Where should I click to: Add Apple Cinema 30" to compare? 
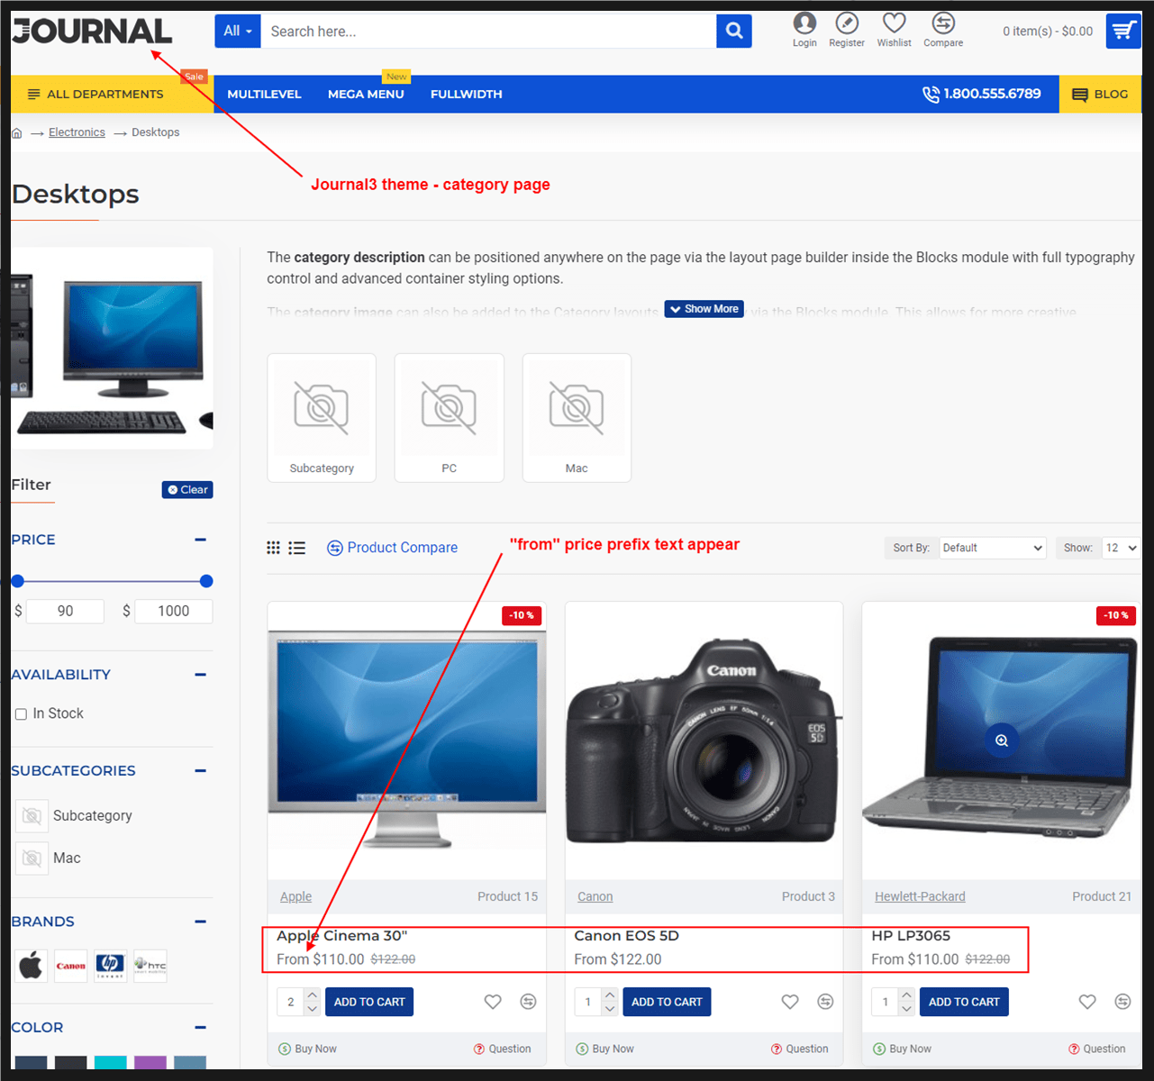529,1002
